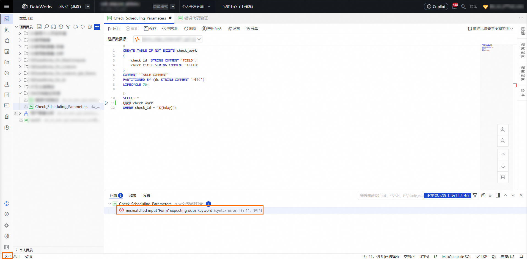
Task: Refresh the project directory tree
Action: click(x=83, y=27)
